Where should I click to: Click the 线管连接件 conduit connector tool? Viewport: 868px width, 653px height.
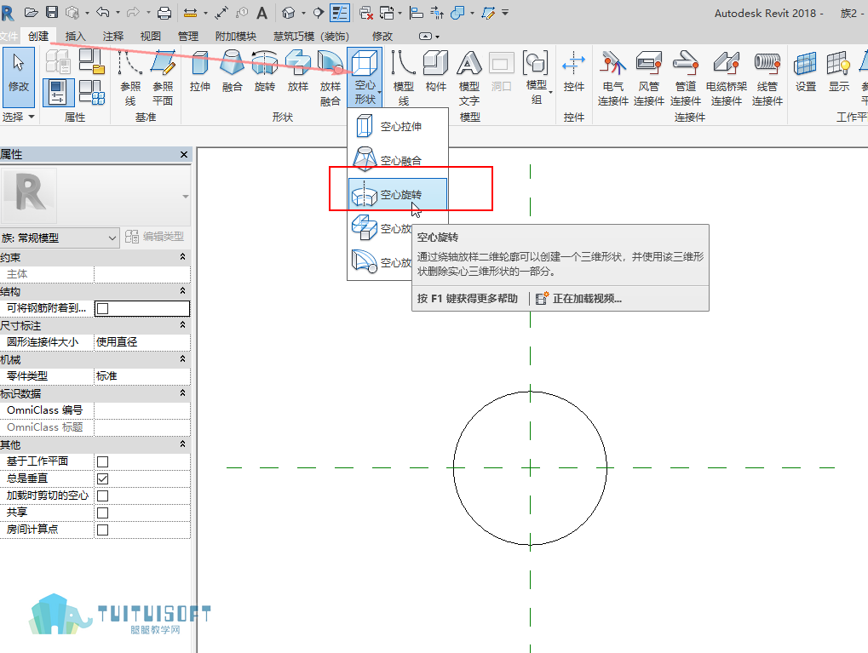click(x=767, y=77)
